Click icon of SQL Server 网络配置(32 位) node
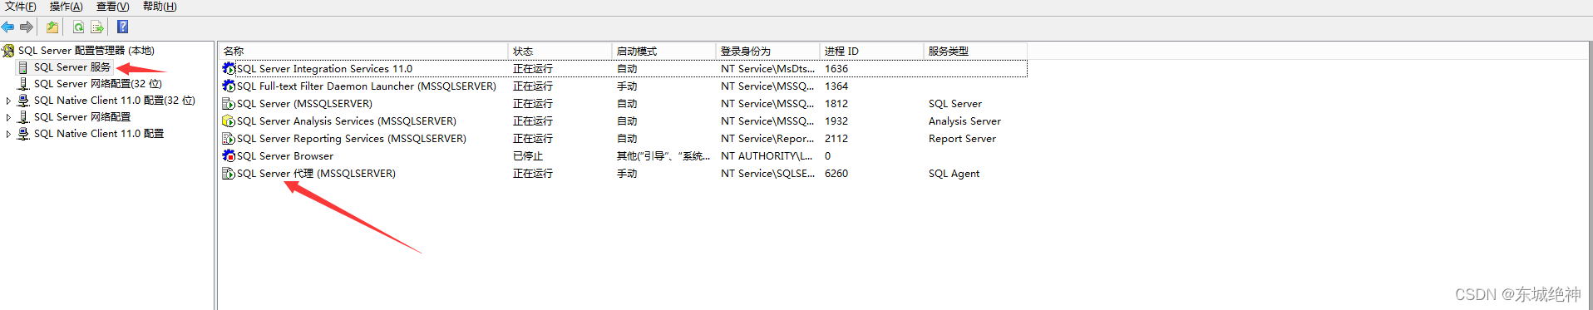 coord(23,84)
